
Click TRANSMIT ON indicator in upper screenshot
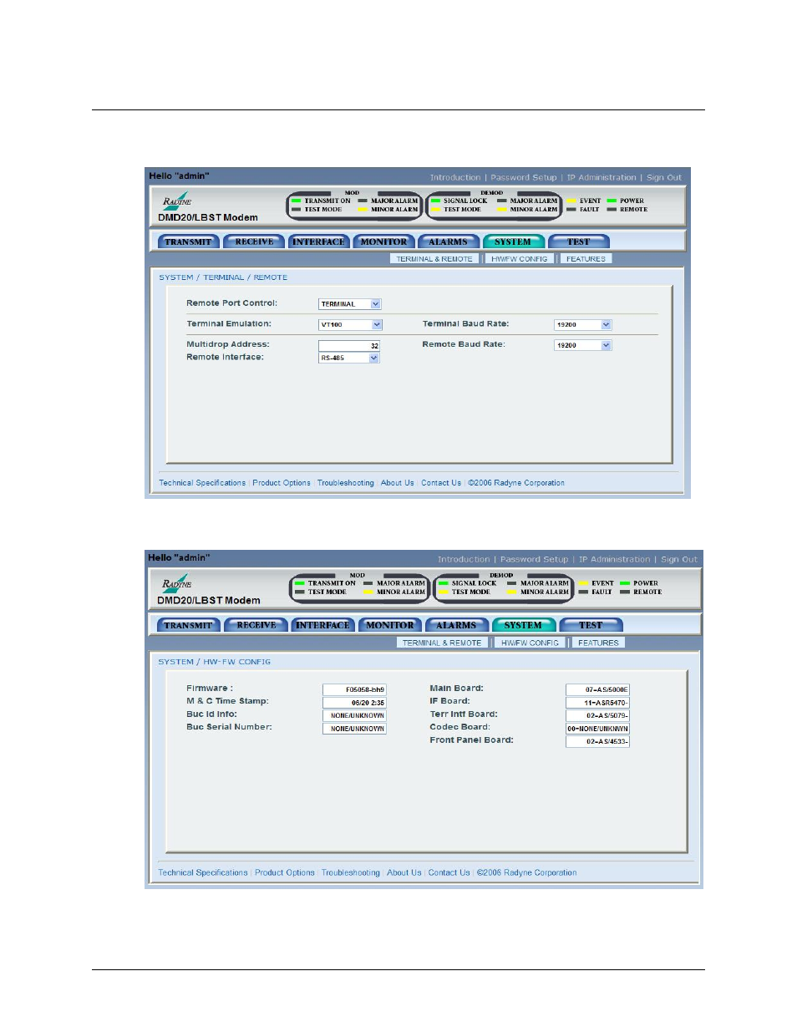321,201
